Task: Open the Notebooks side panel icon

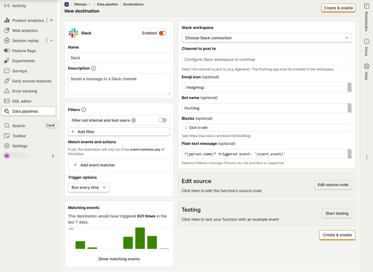Action: point(366,6)
